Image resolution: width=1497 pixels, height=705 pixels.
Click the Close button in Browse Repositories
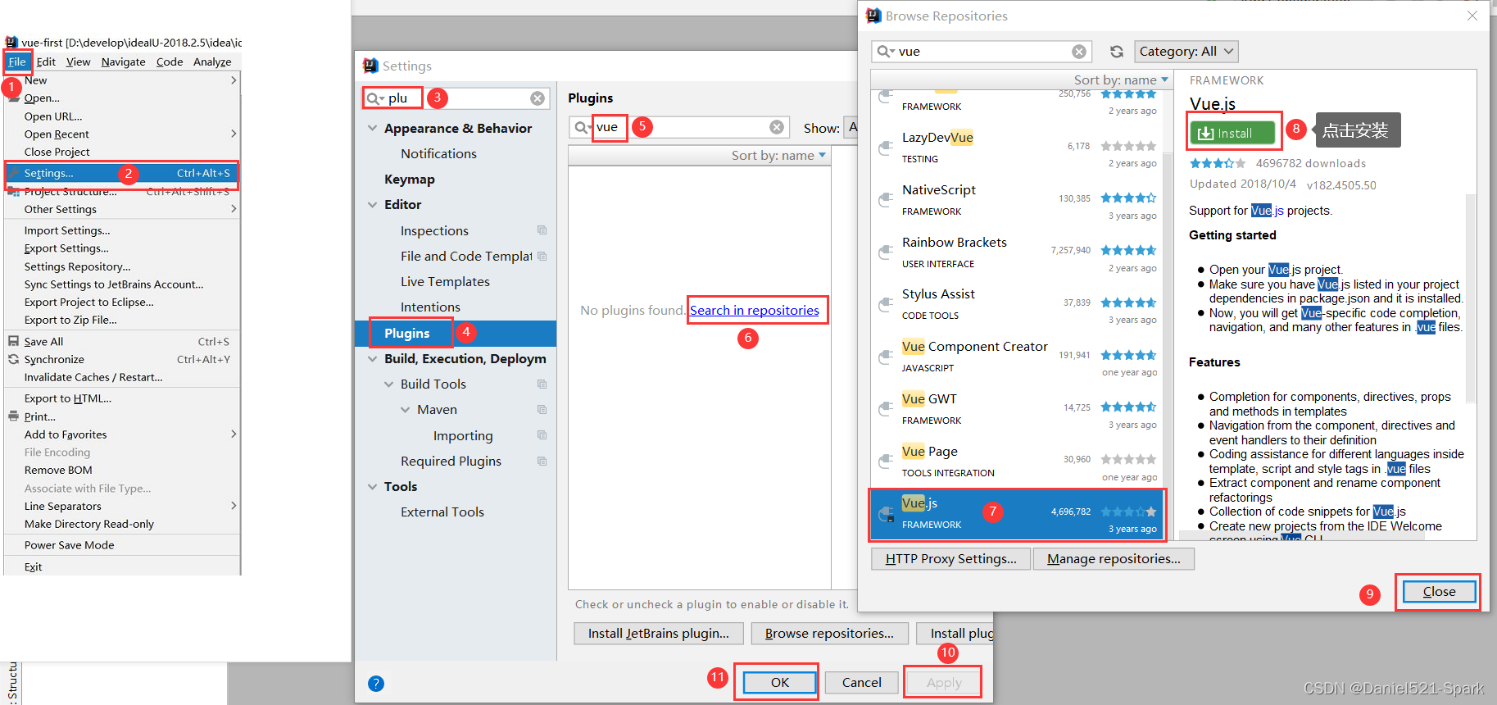tap(1439, 592)
